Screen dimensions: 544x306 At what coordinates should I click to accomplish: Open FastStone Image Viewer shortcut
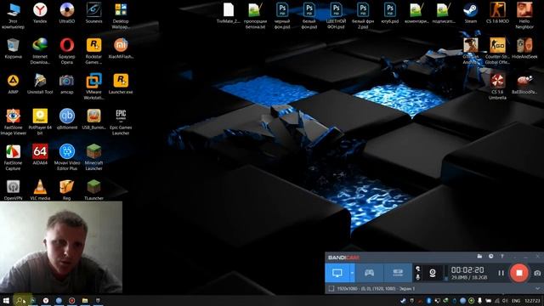[x=14, y=122]
